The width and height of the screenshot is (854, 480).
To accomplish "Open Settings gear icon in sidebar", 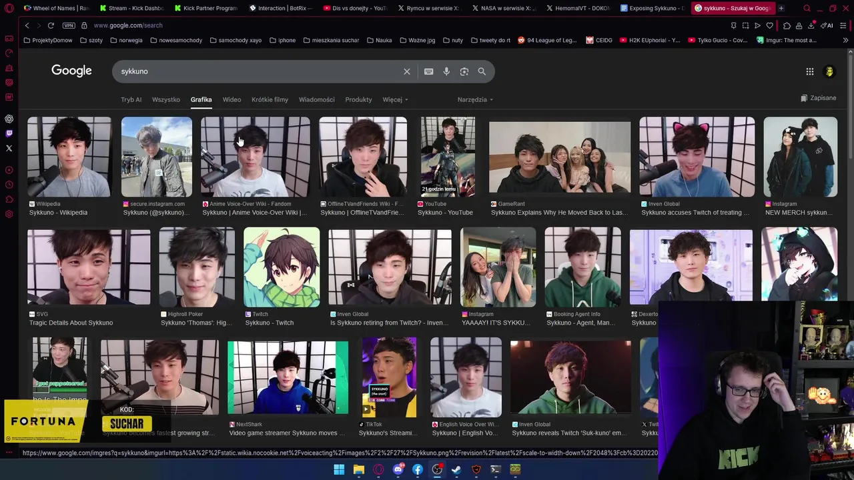I will click(x=9, y=214).
